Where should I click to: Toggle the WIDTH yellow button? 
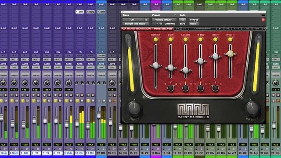coord(230,39)
